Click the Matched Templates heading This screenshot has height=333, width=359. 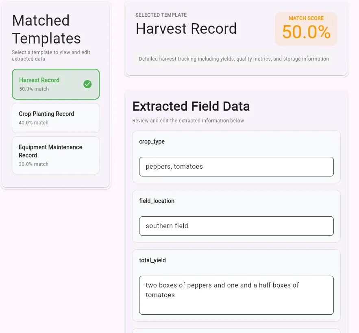pos(46,29)
